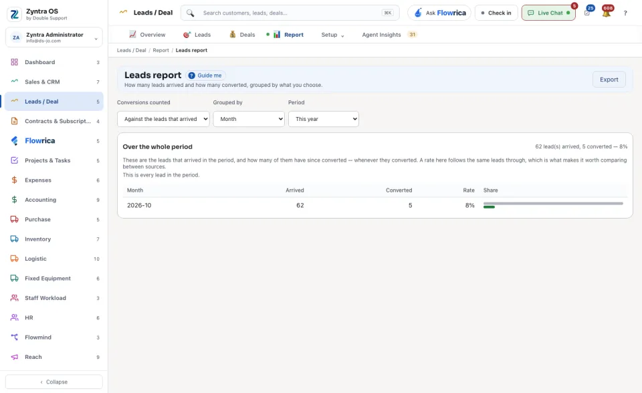The image size is (642, 393).
Task: Click the Logistic truck icon
Action: [x=14, y=259]
